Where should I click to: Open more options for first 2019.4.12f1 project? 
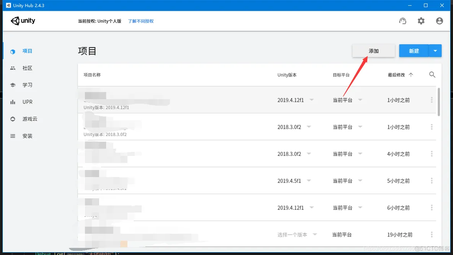[432, 100]
